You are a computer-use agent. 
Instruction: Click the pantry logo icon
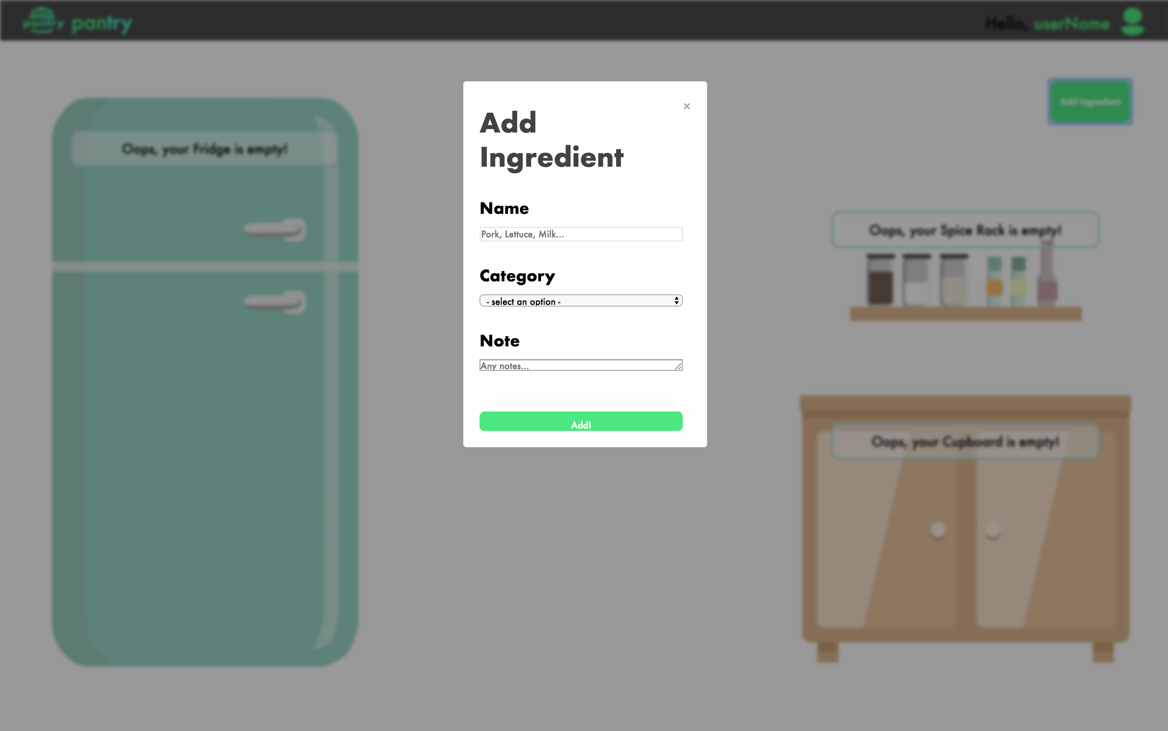[43, 21]
